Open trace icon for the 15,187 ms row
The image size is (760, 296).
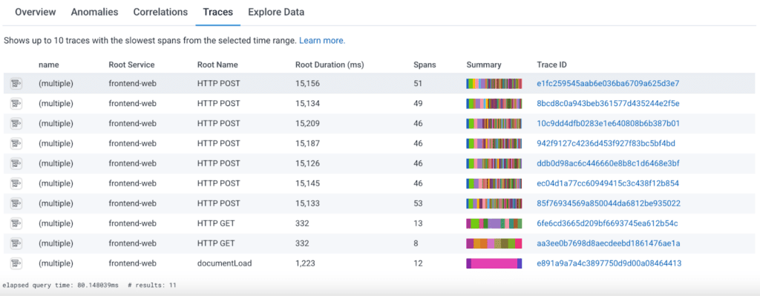point(16,143)
